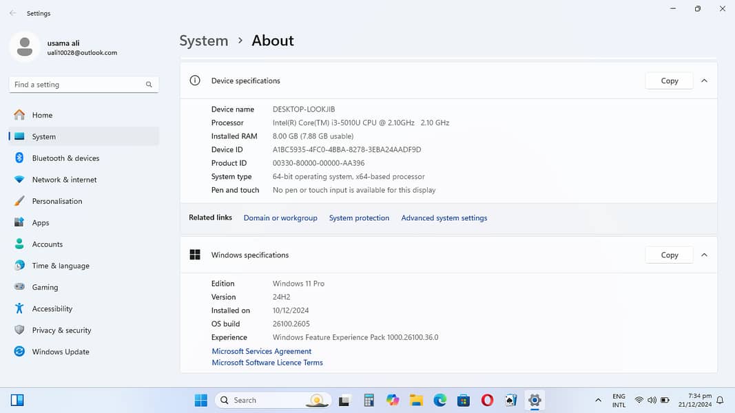Open Microsoft Software Licence Terms link

[x=267, y=363]
